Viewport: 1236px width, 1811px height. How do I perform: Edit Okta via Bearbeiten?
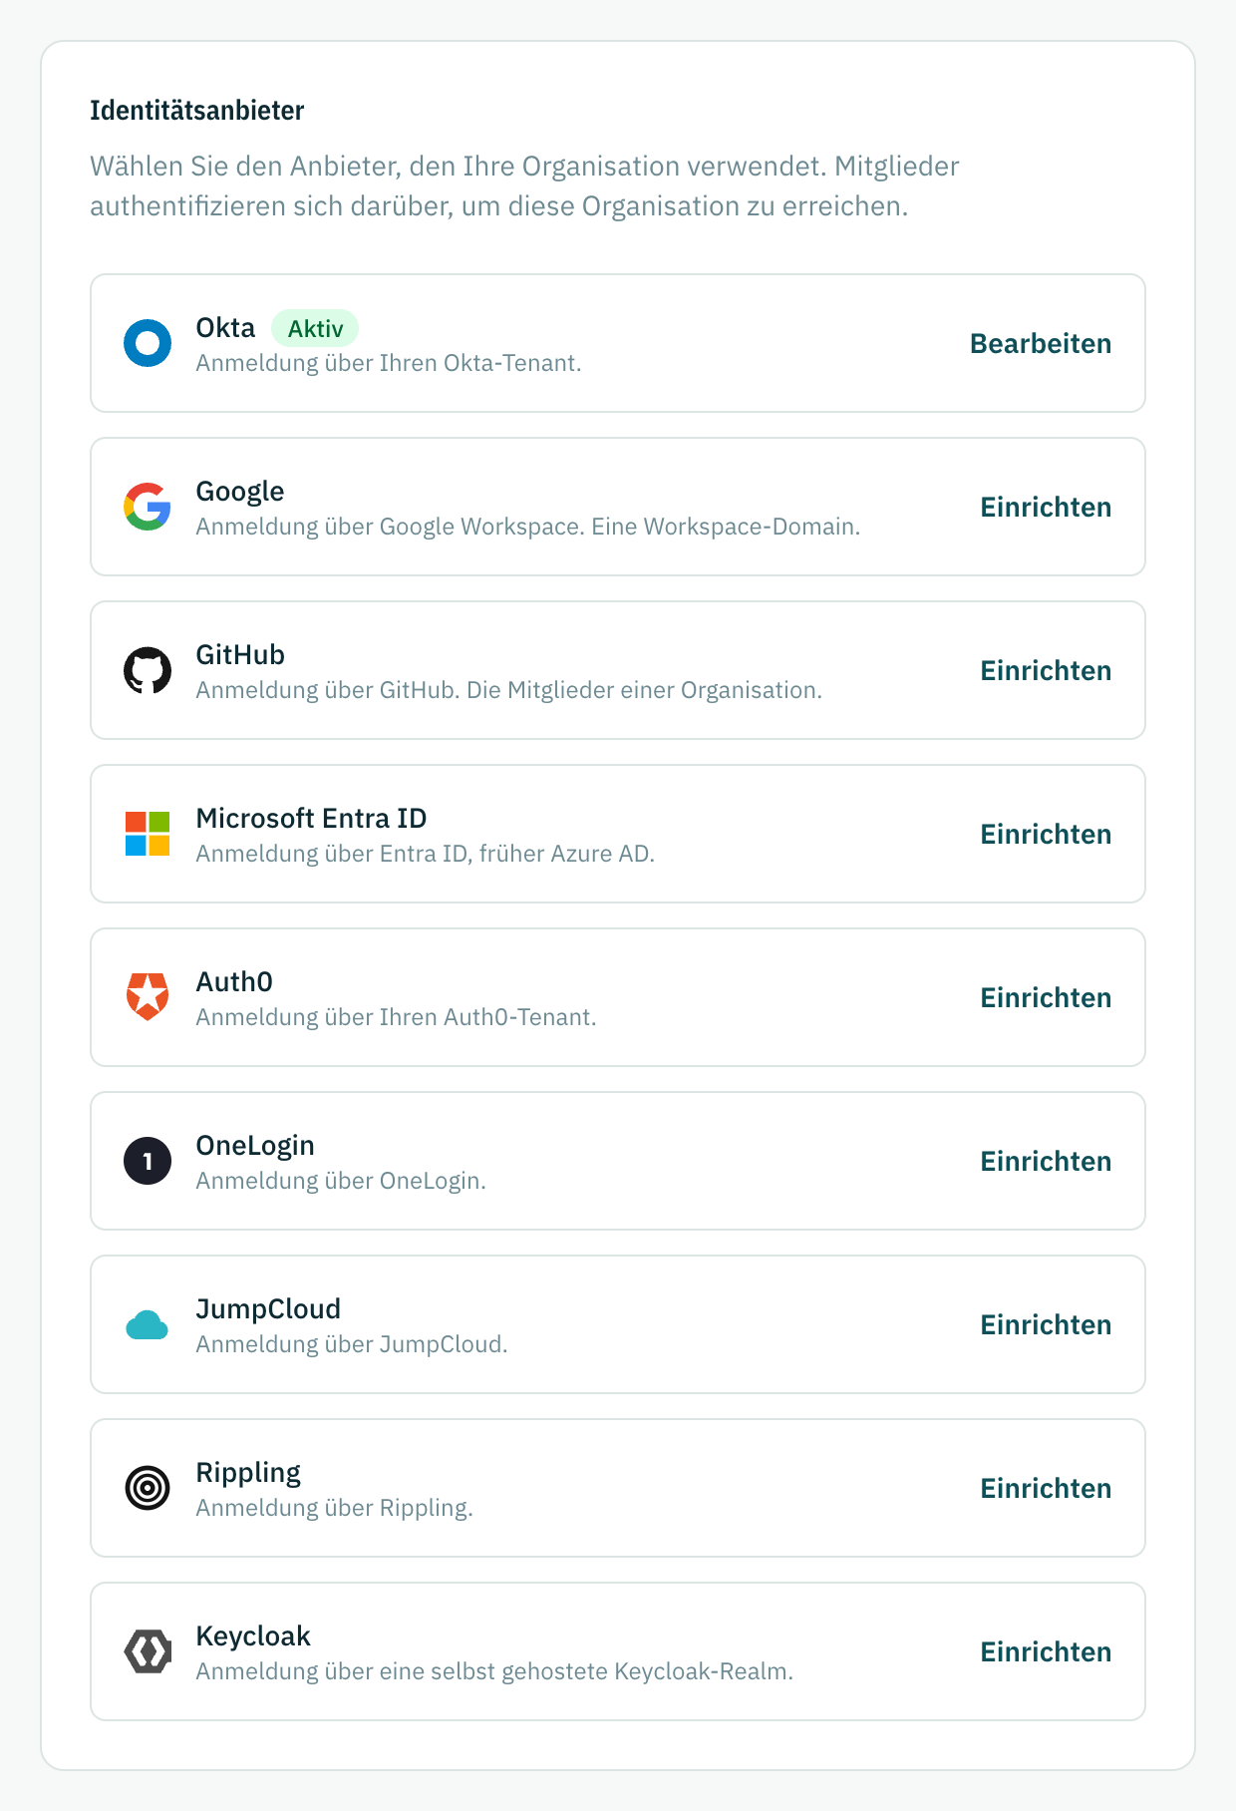[1041, 343]
